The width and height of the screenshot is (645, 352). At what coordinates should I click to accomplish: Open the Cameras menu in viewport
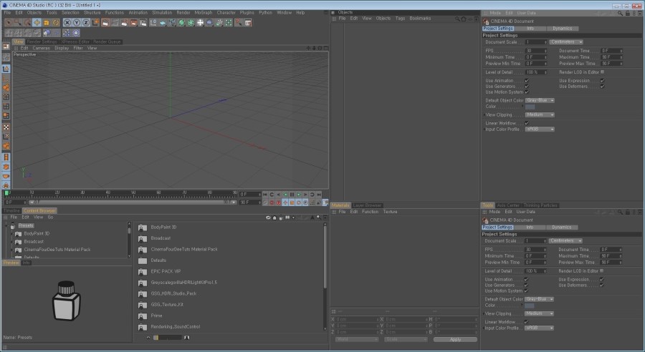tap(41, 48)
